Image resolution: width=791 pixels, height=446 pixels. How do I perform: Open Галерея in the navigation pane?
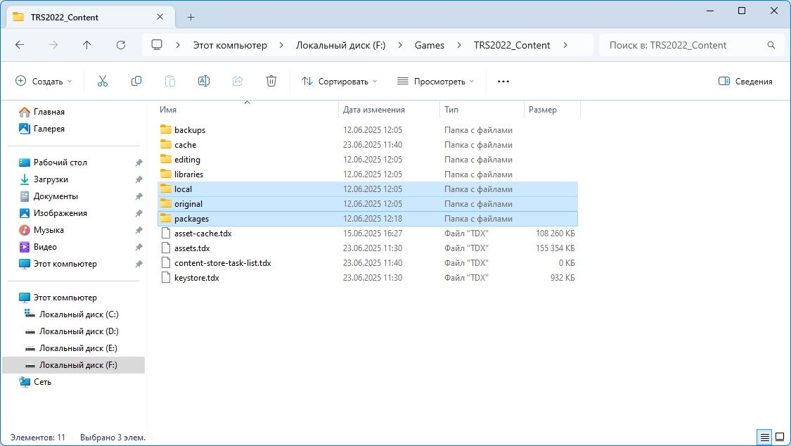click(x=49, y=129)
